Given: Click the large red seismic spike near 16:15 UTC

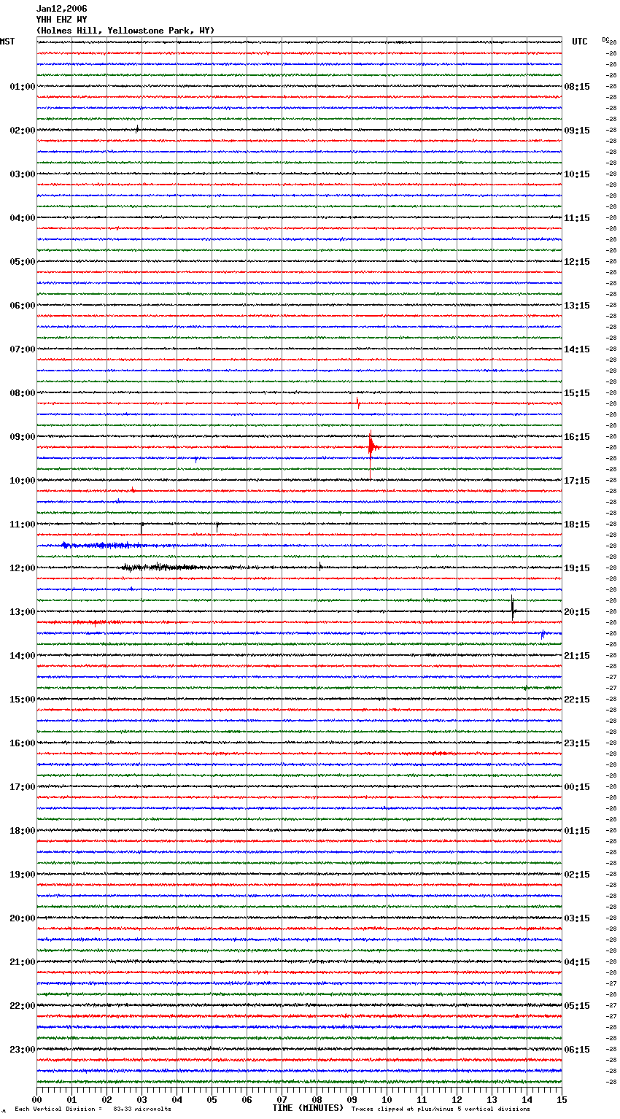Looking at the screenshot, I should pos(371,446).
